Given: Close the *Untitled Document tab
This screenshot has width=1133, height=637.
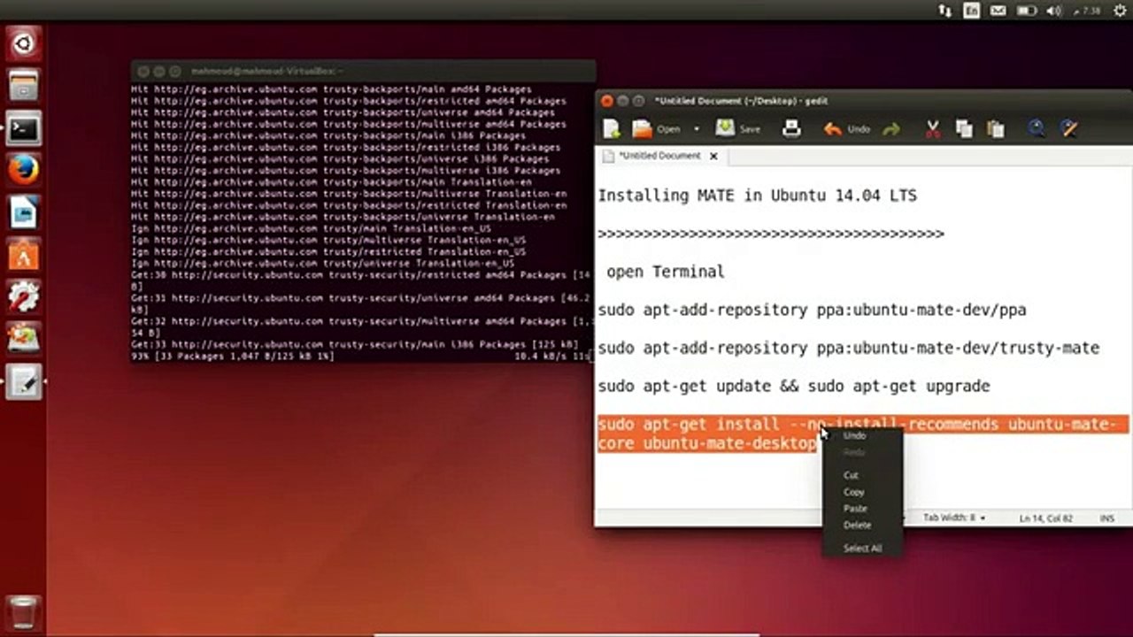Looking at the screenshot, I should pyautogui.click(x=713, y=157).
